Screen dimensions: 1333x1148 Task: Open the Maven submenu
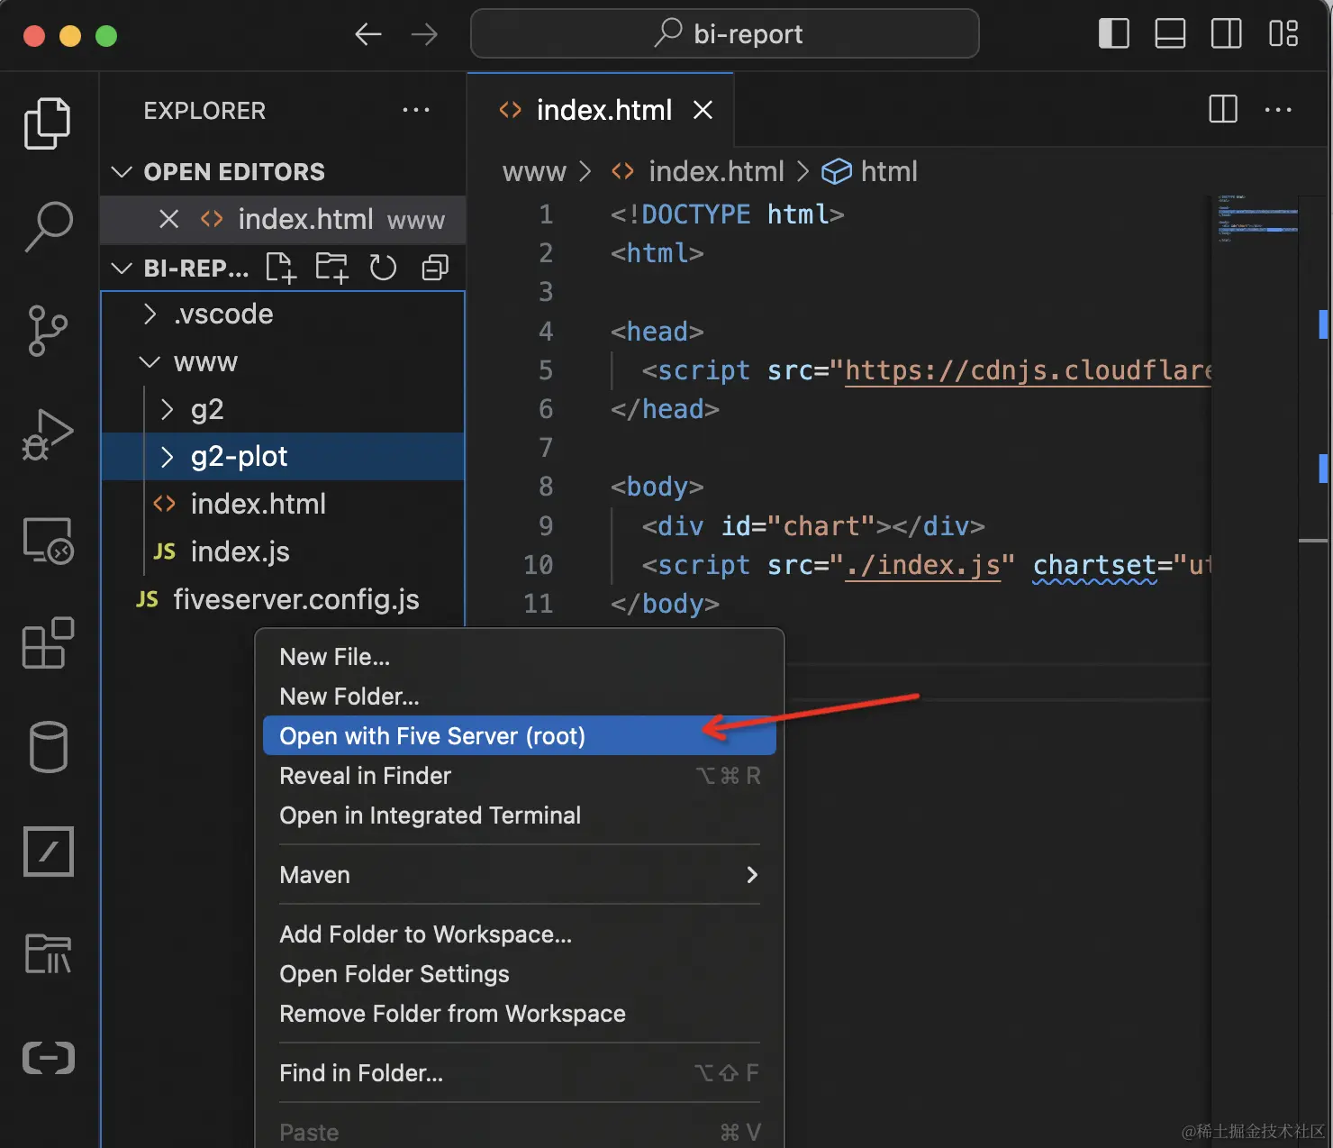[x=520, y=875]
